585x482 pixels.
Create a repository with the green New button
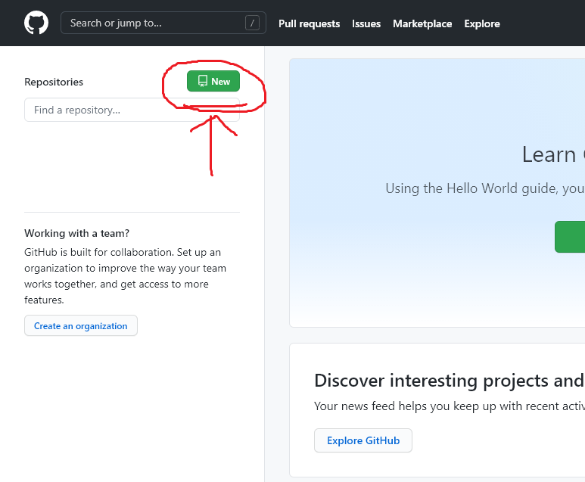(213, 81)
